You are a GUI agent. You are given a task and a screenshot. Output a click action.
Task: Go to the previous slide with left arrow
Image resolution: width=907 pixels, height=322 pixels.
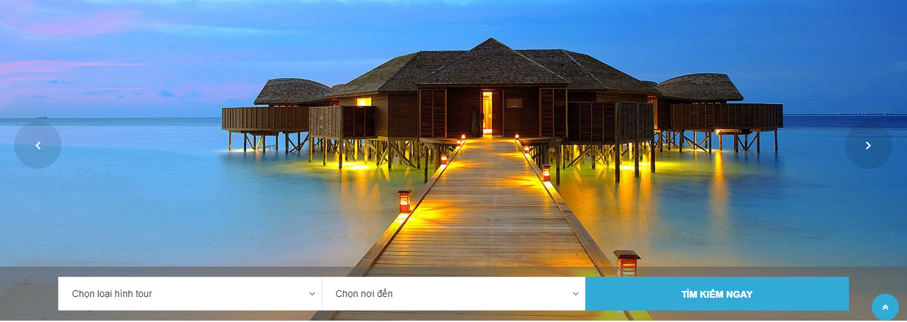point(38,145)
